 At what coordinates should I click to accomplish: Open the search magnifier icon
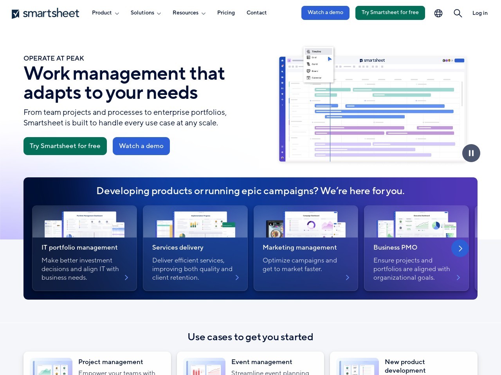click(458, 13)
